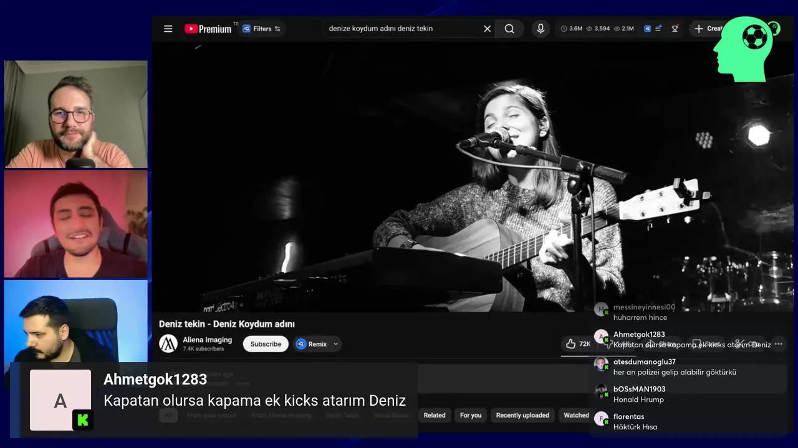Select the Recently uploaded chip

[522, 415]
